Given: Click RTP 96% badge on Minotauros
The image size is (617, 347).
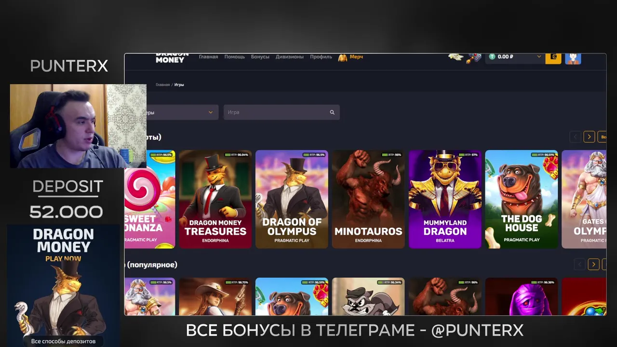Looking at the screenshot, I should (391, 155).
